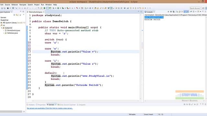Click the Save icon in the toolbar

2,8
